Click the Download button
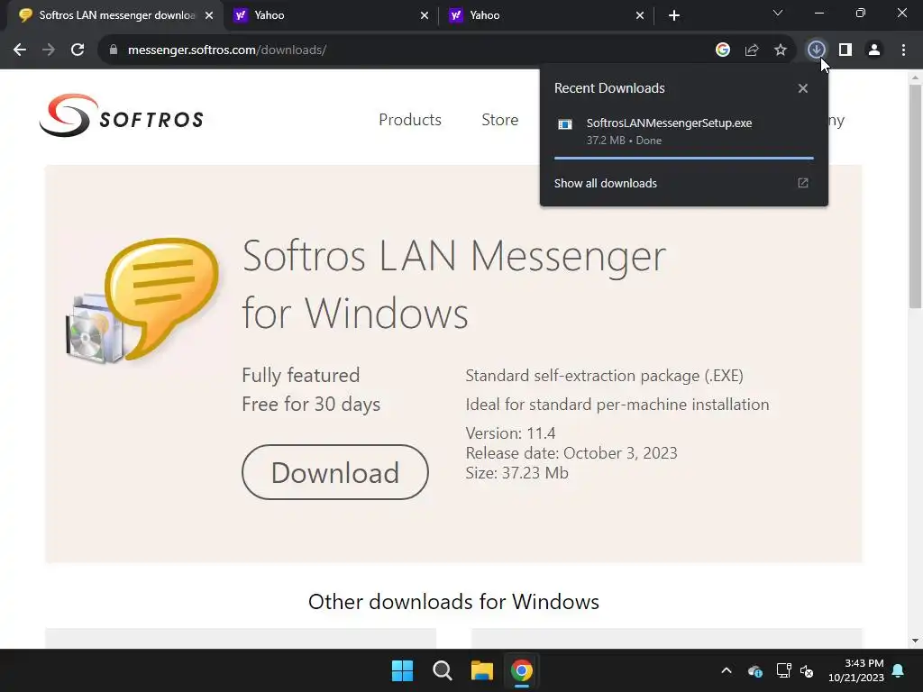The image size is (923, 692). point(335,472)
